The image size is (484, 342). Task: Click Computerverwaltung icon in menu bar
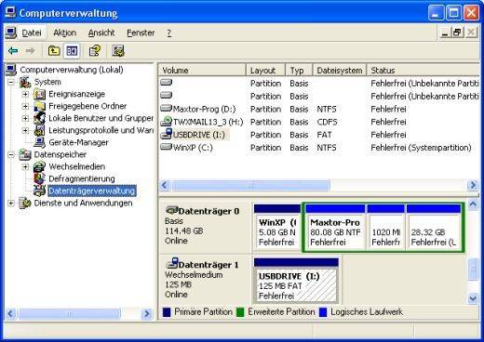click(x=11, y=33)
